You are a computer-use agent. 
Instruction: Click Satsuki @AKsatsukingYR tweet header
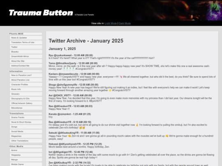tap(74, 133)
